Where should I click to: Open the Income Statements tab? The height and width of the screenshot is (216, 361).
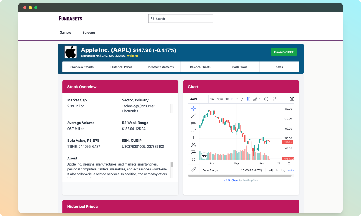point(161,67)
